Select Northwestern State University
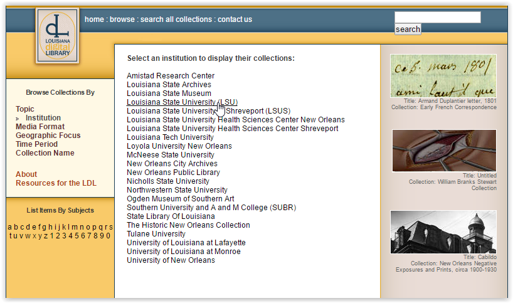 pyautogui.click(x=177, y=191)
